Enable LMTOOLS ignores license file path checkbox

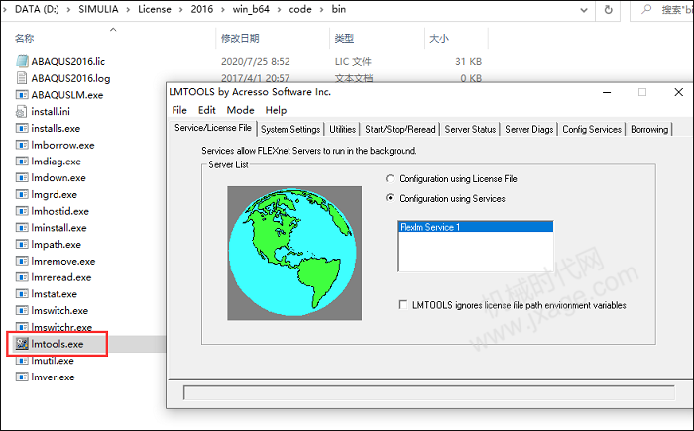point(404,305)
